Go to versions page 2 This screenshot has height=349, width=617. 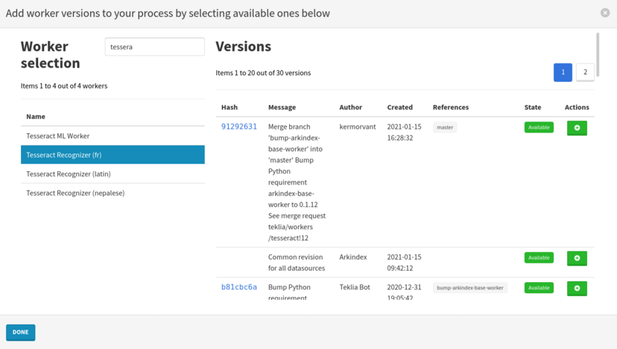tap(585, 72)
